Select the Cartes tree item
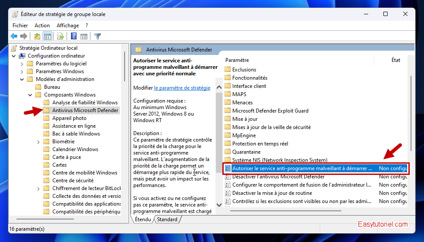 point(60,165)
